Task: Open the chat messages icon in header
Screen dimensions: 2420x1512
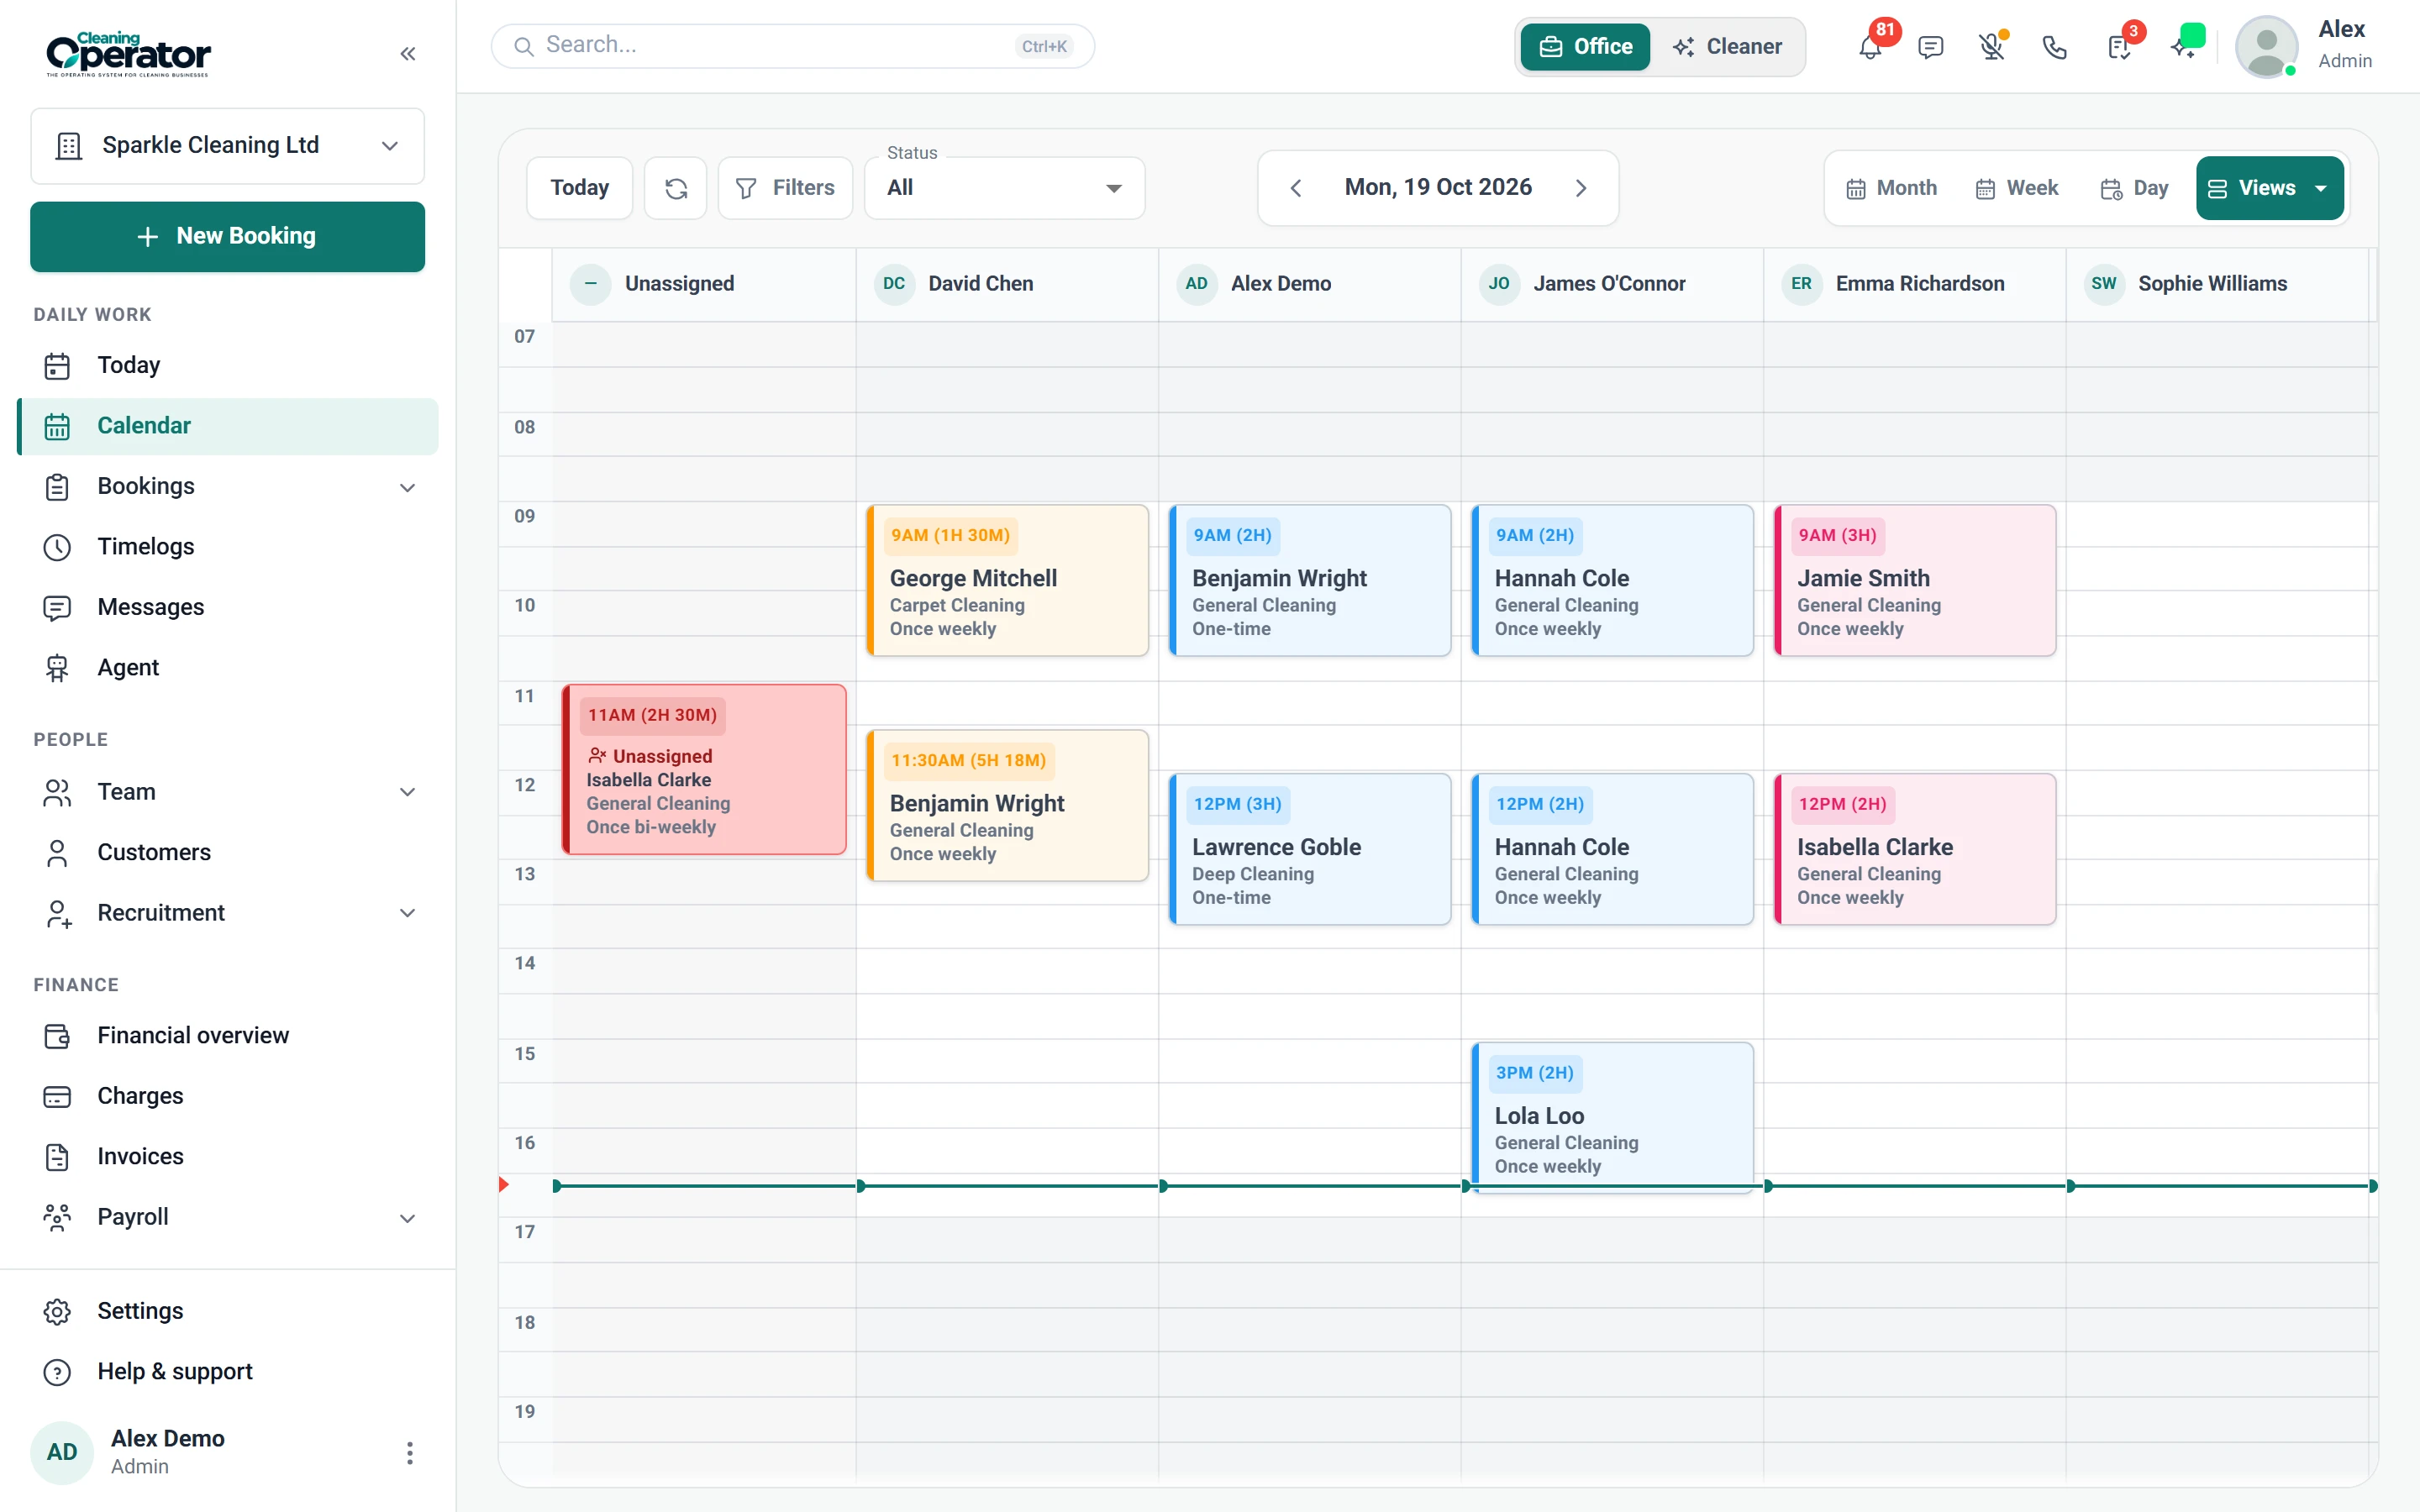Action: [x=1931, y=47]
